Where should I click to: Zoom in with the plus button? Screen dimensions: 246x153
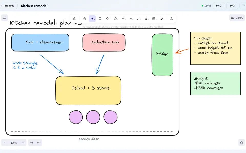(x=23, y=143)
